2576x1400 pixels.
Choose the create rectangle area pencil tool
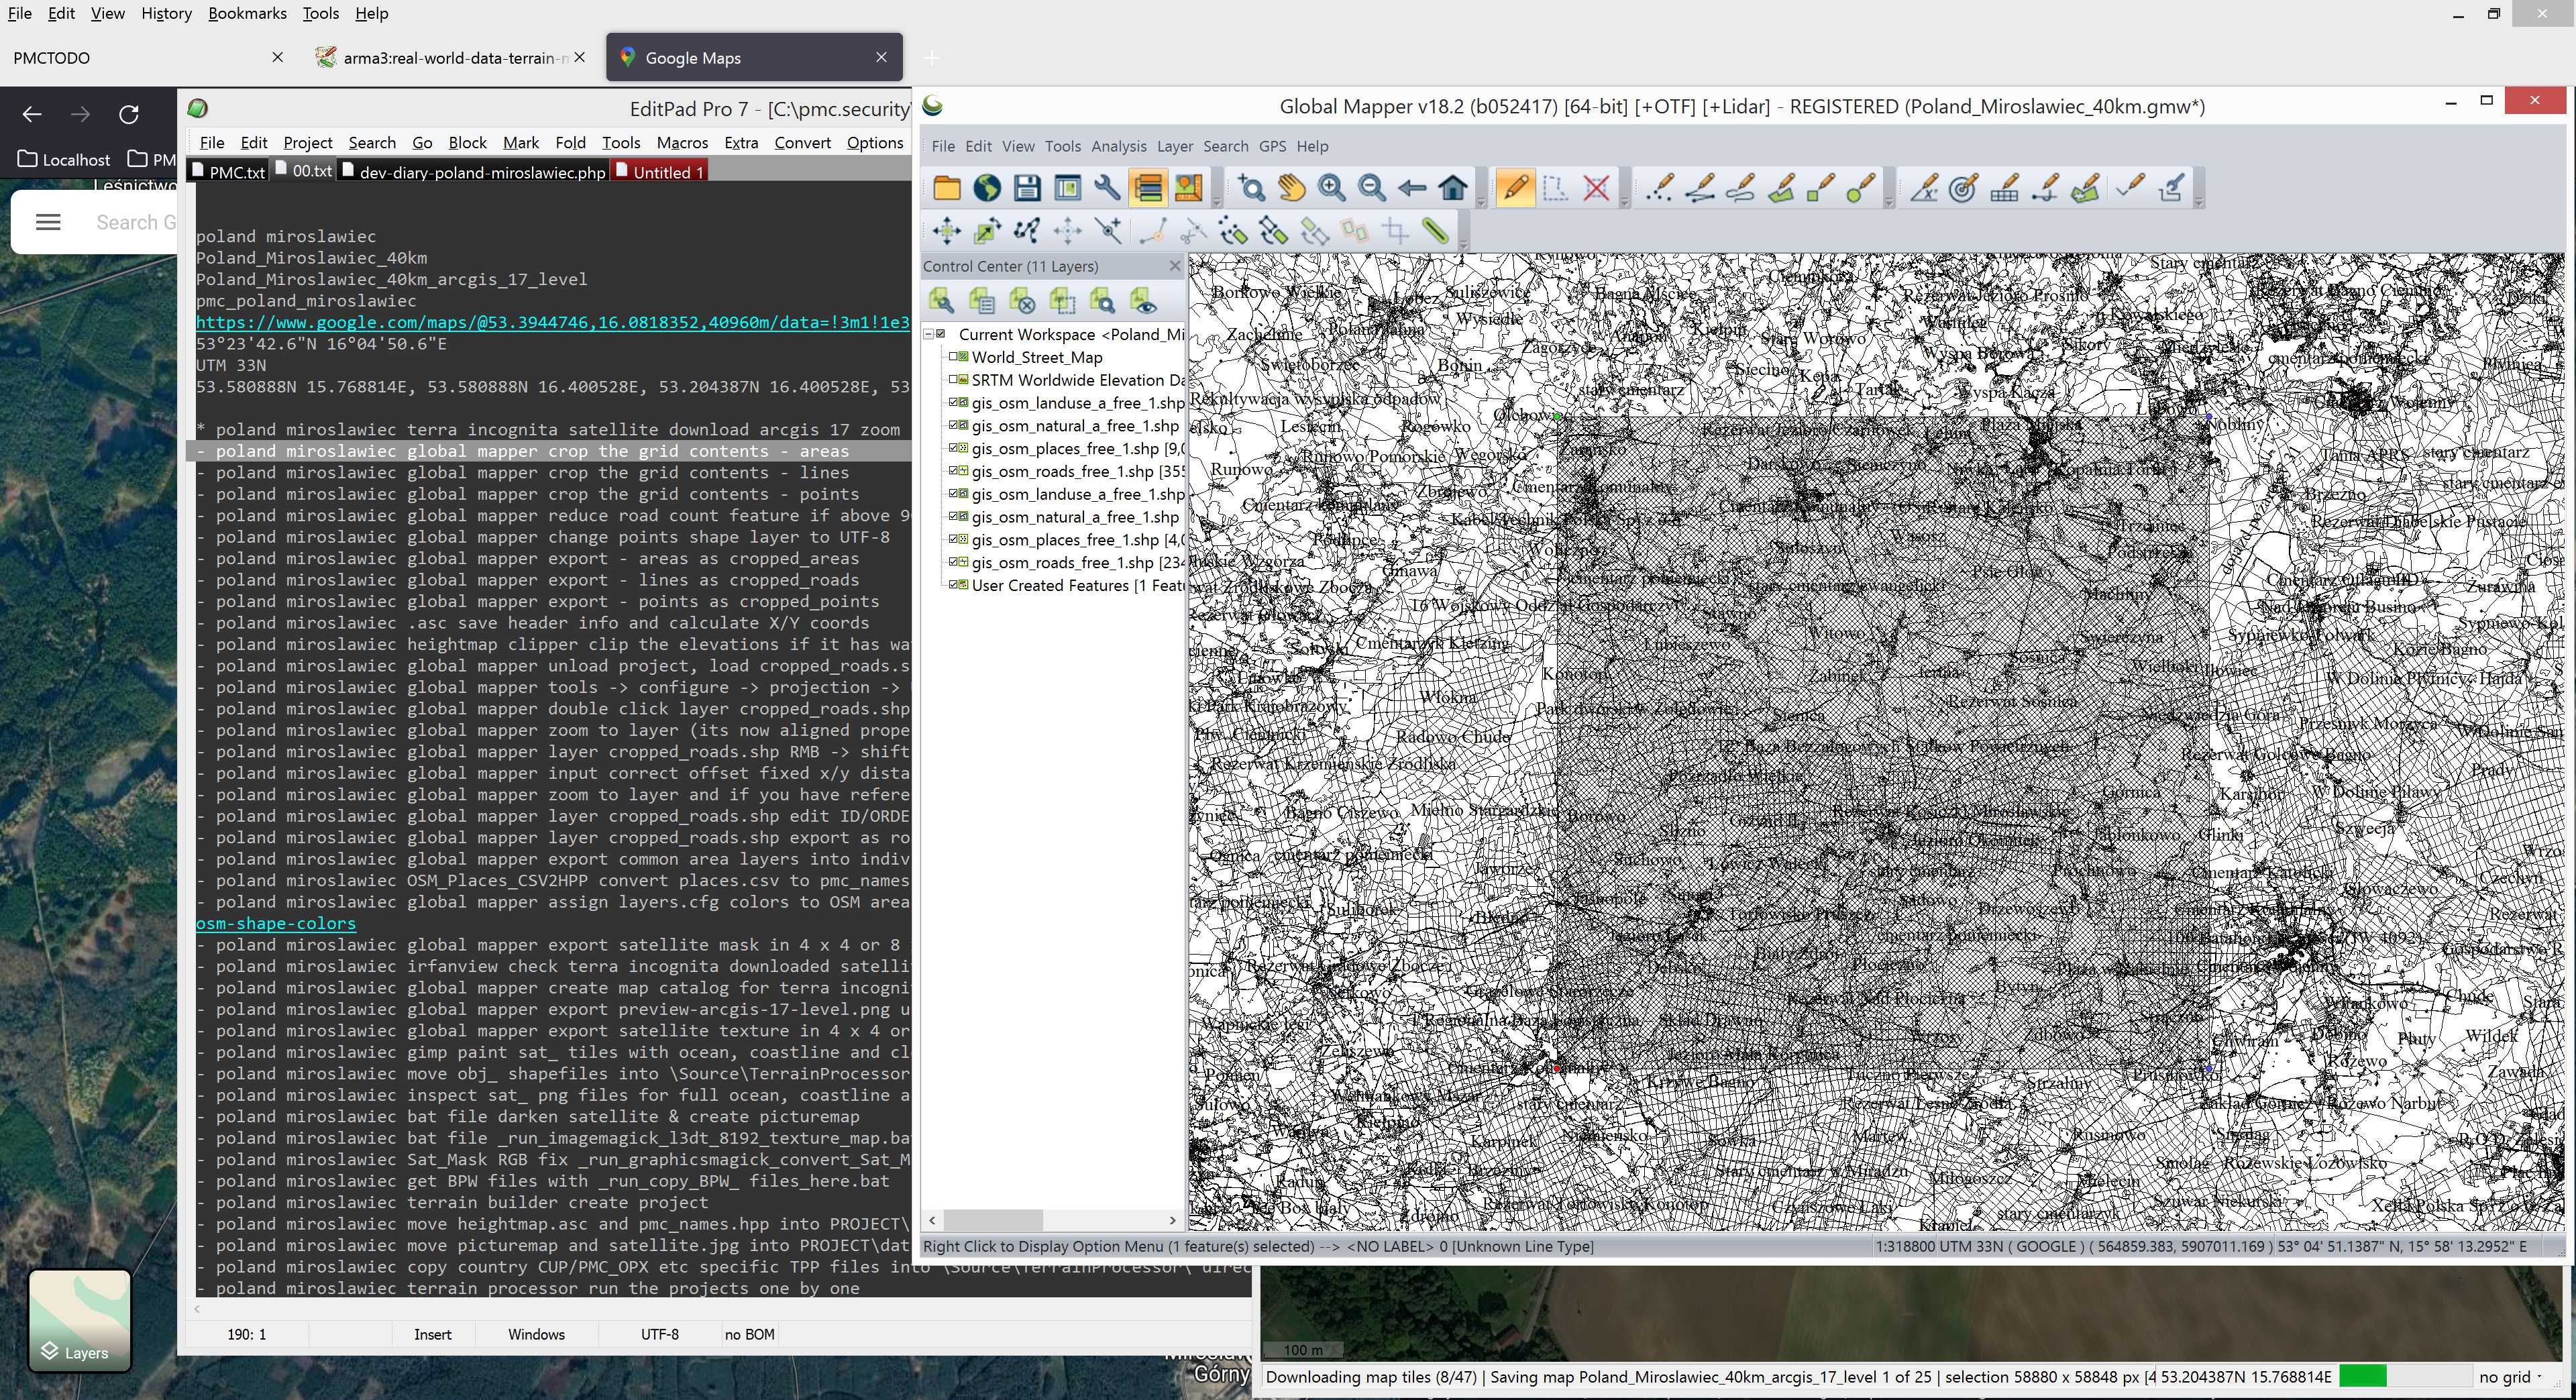[x=1820, y=188]
